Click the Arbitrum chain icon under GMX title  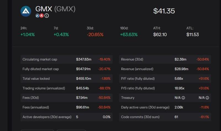click(37, 16)
